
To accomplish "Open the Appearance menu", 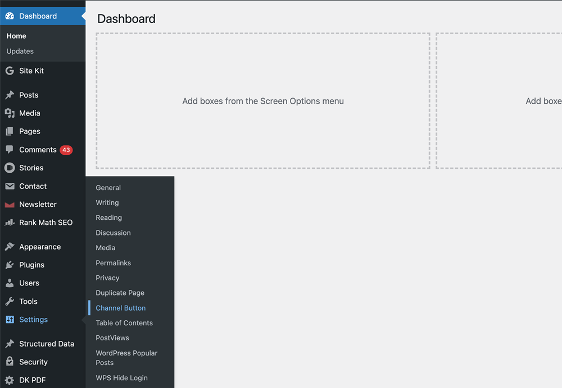I will pyautogui.click(x=40, y=247).
